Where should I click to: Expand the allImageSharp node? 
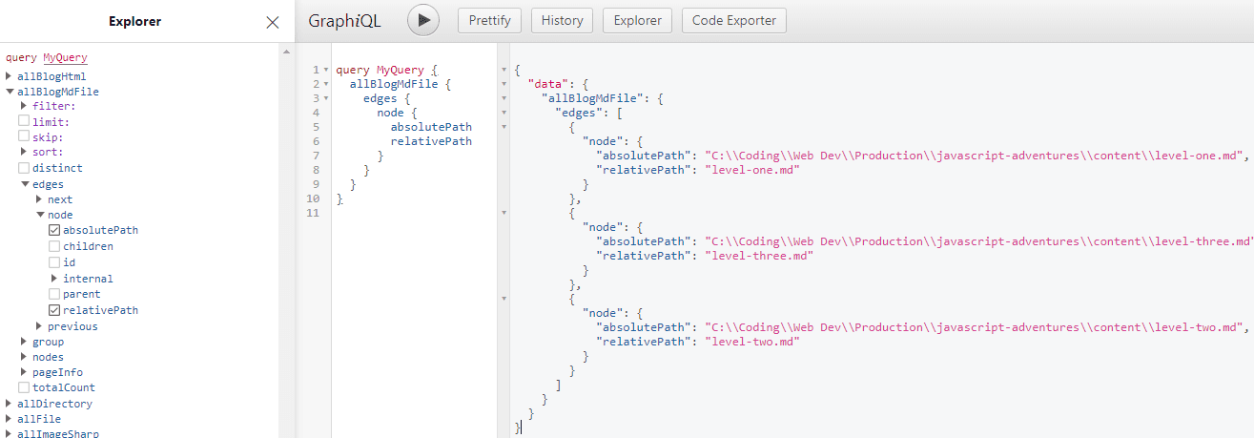tap(10, 433)
